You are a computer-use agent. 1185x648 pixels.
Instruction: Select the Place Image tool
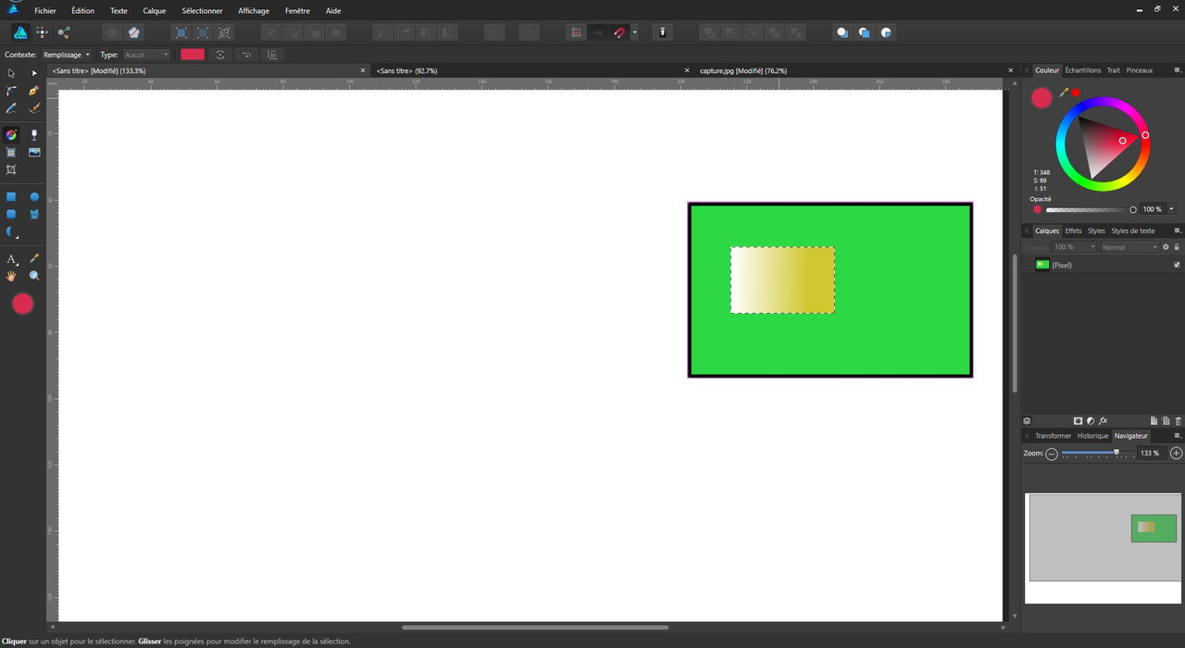point(34,152)
